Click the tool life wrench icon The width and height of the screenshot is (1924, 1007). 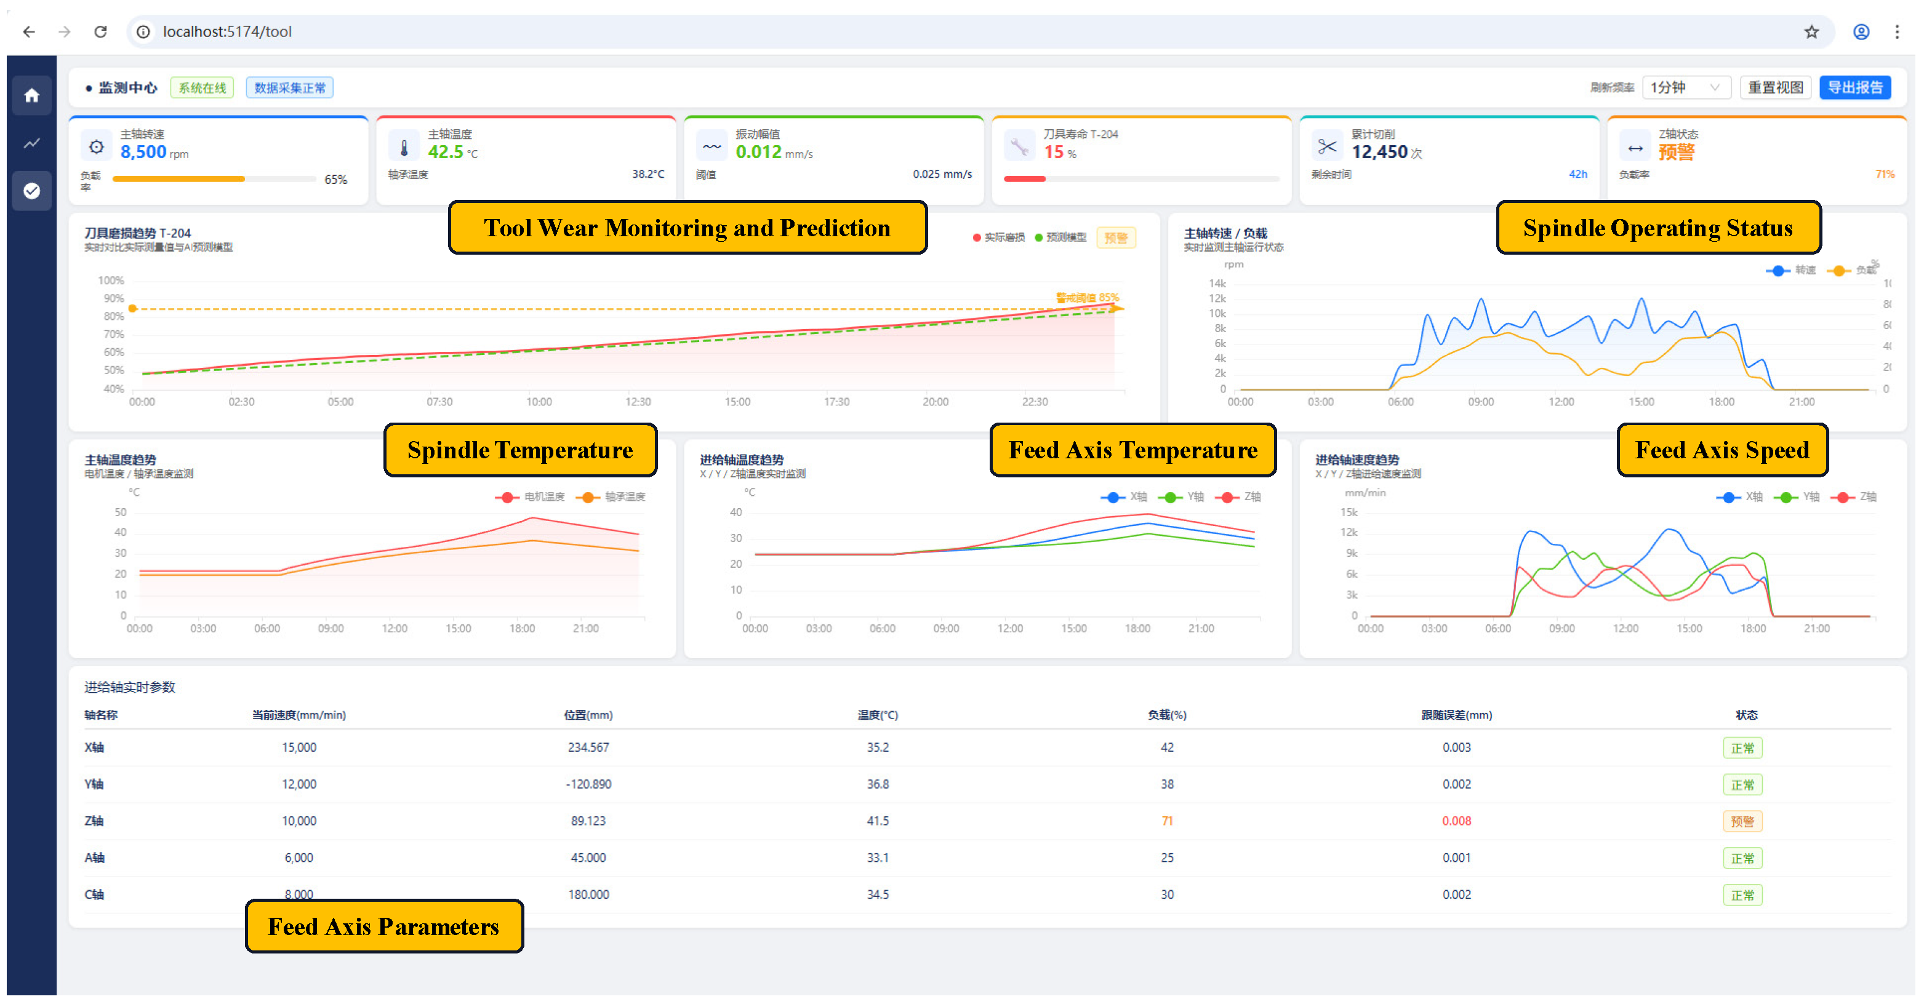tap(1019, 146)
